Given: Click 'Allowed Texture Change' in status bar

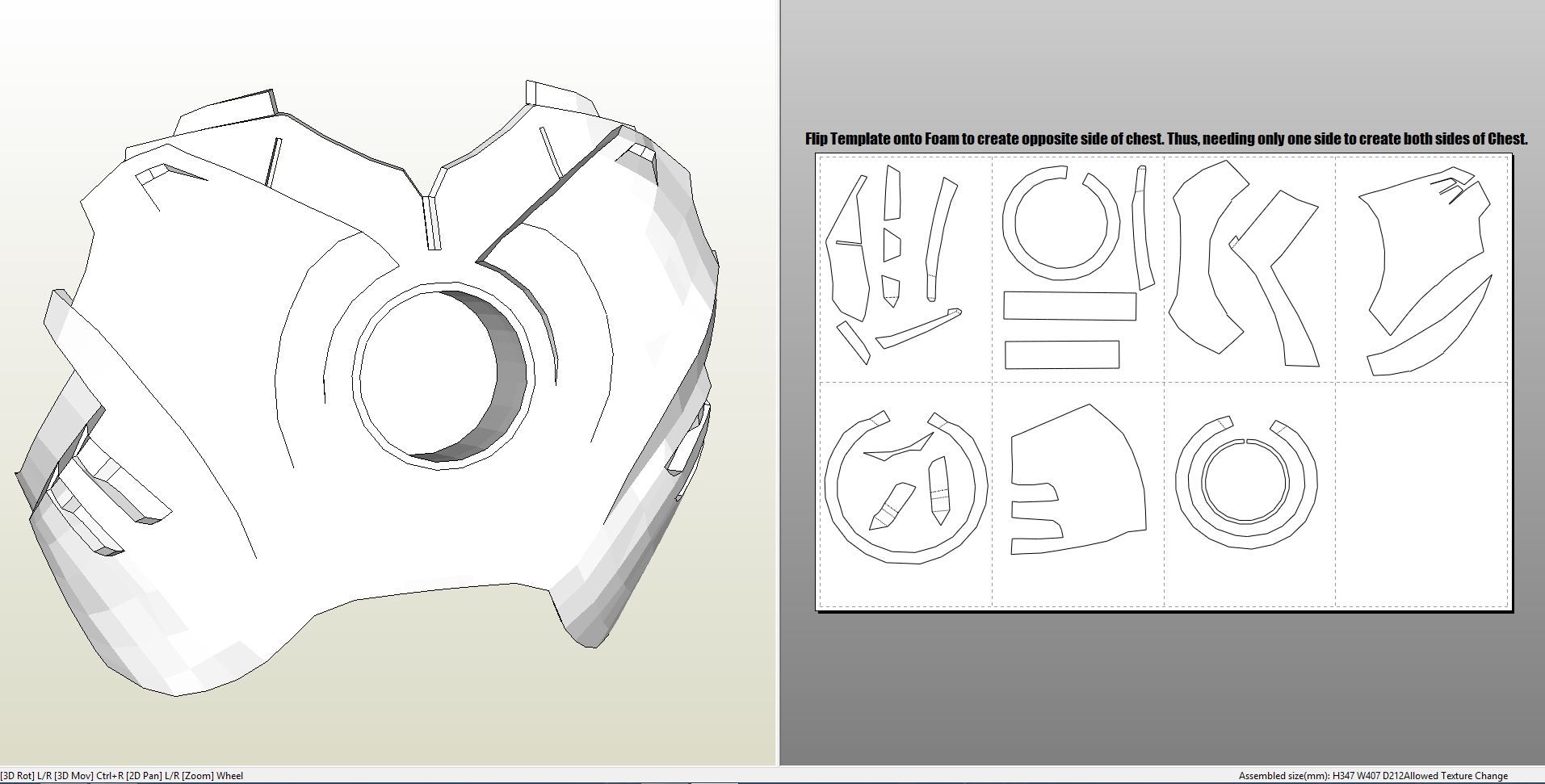Looking at the screenshot, I should [1454, 776].
